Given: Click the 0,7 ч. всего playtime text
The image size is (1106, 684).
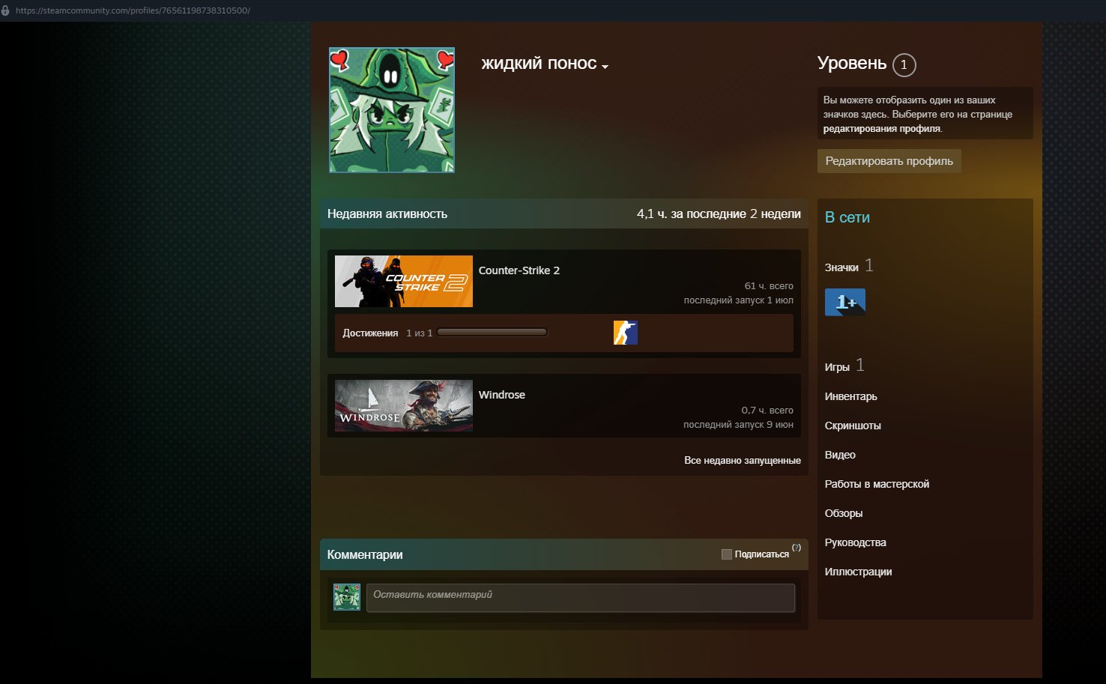Looking at the screenshot, I should coord(767,411).
